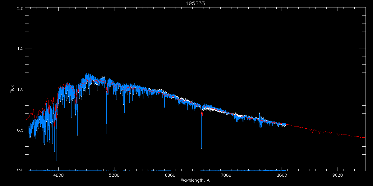The width and height of the screenshot is (373, 186).
Task: Click the 4000 tick label on wavelength axis
Action: click(x=58, y=175)
